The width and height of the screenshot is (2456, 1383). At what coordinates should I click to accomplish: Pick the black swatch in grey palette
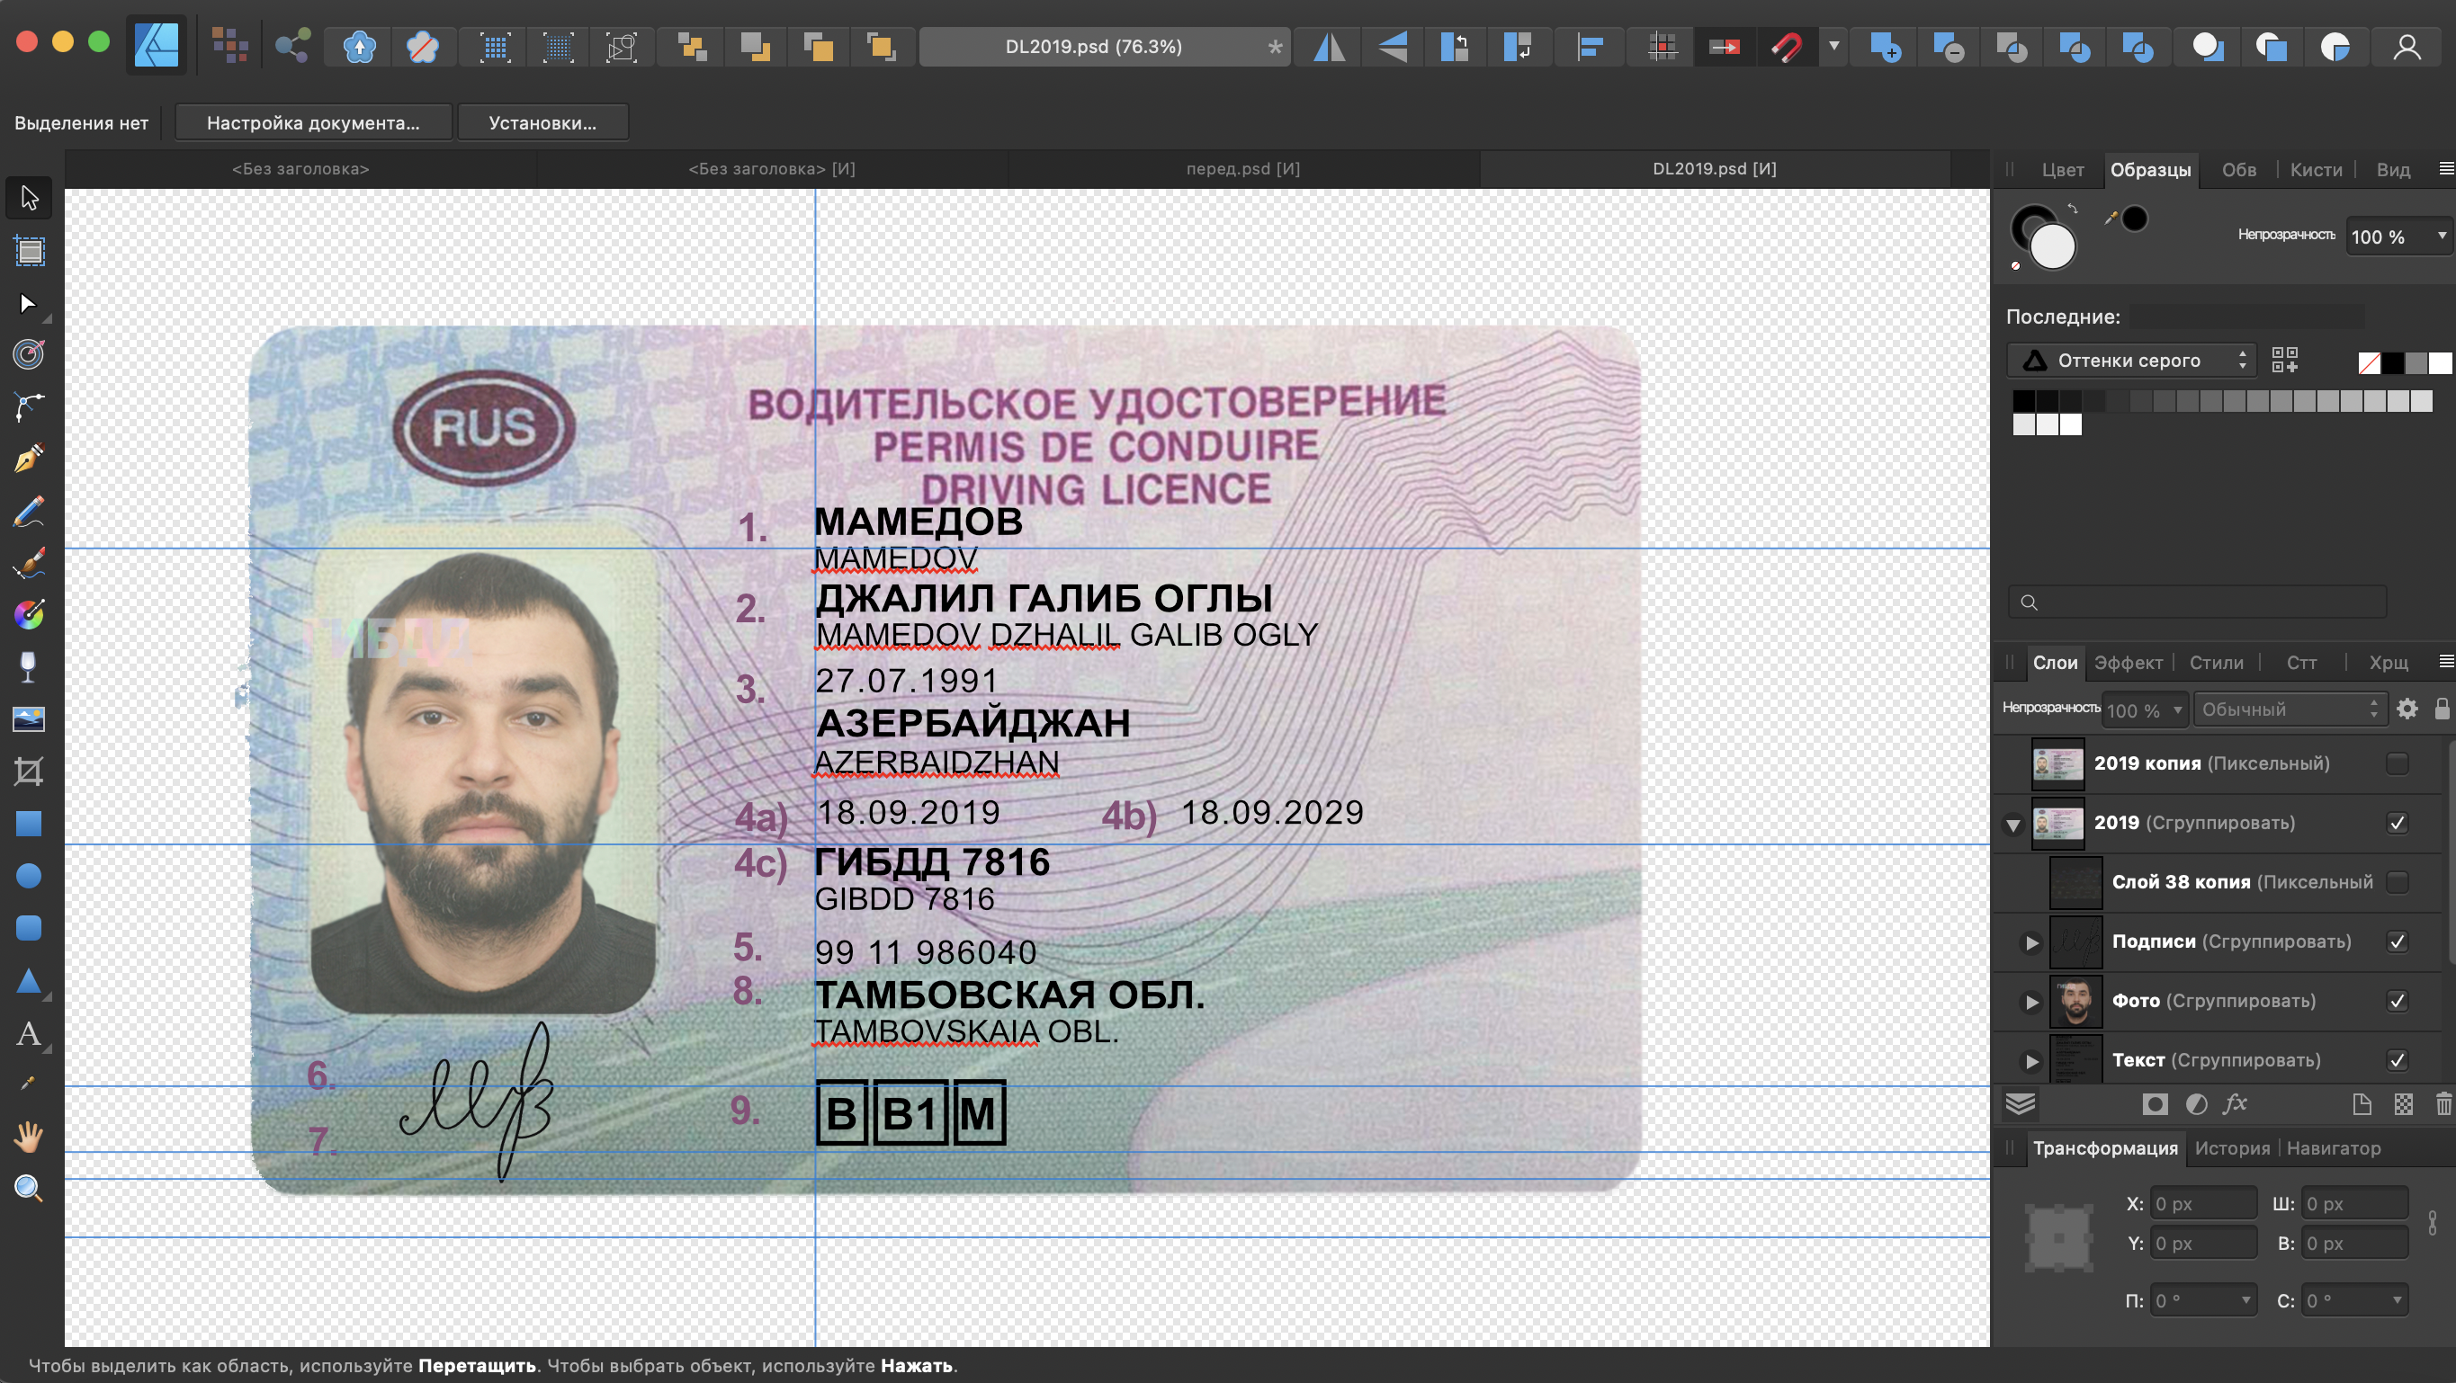[x=2023, y=401]
